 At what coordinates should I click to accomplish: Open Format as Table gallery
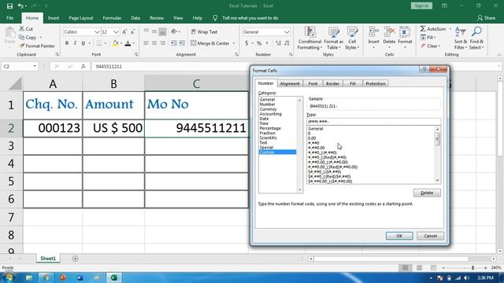333,39
